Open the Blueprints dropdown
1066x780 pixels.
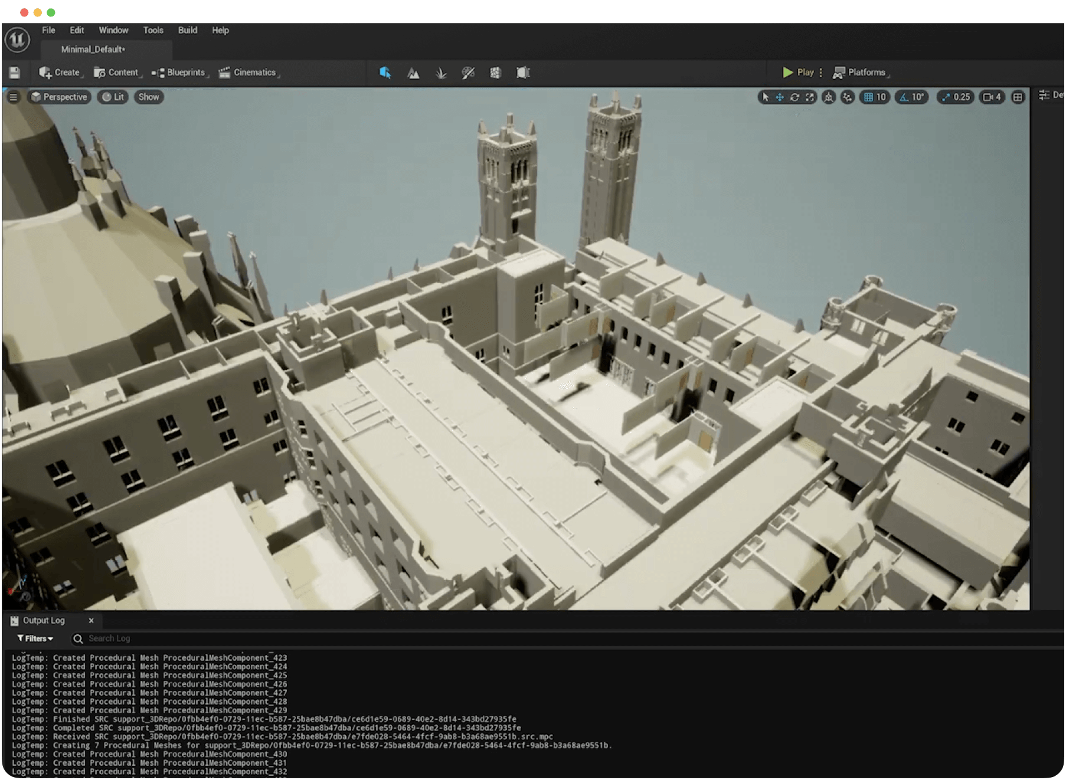[x=179, y=73]
